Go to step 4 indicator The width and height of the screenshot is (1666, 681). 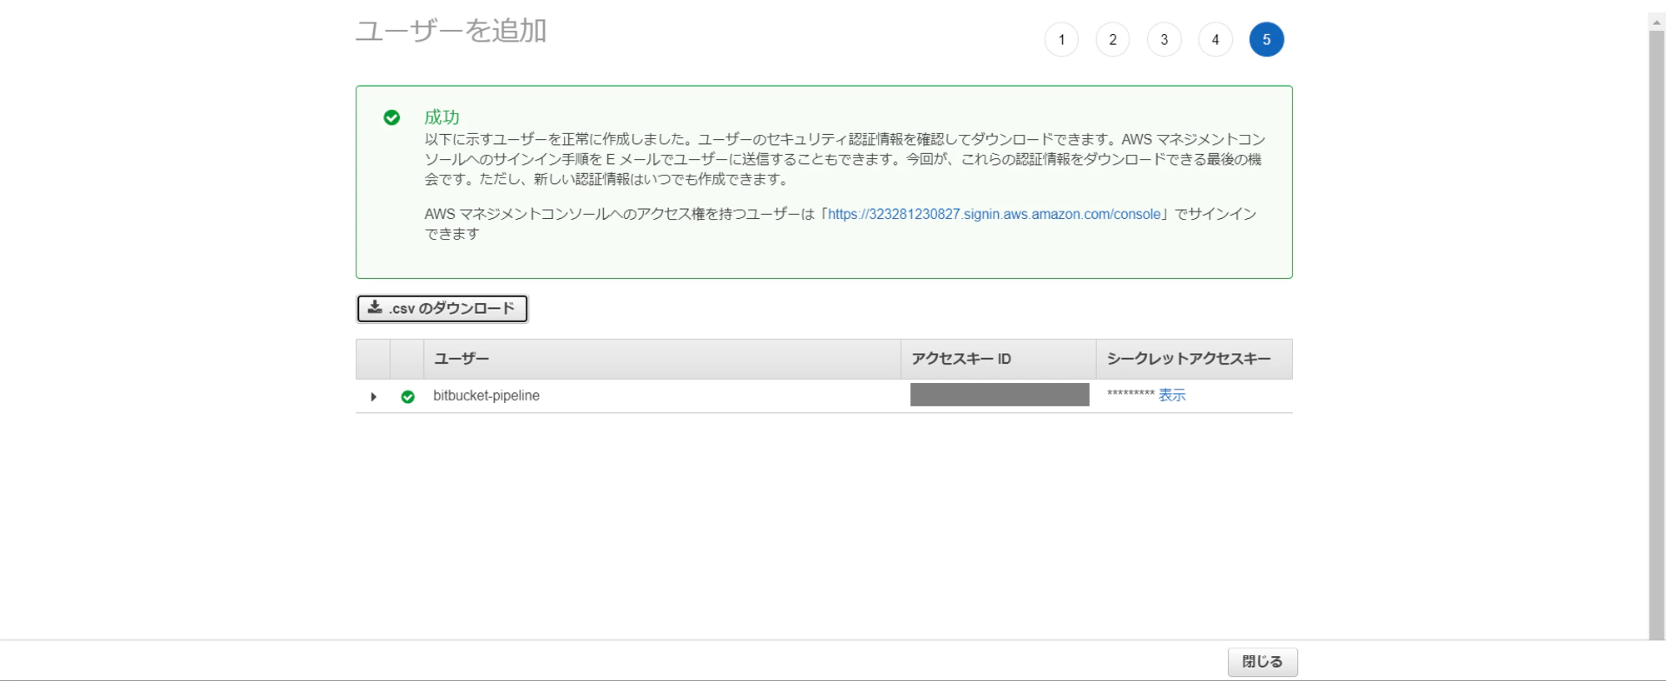point(1215,39)
